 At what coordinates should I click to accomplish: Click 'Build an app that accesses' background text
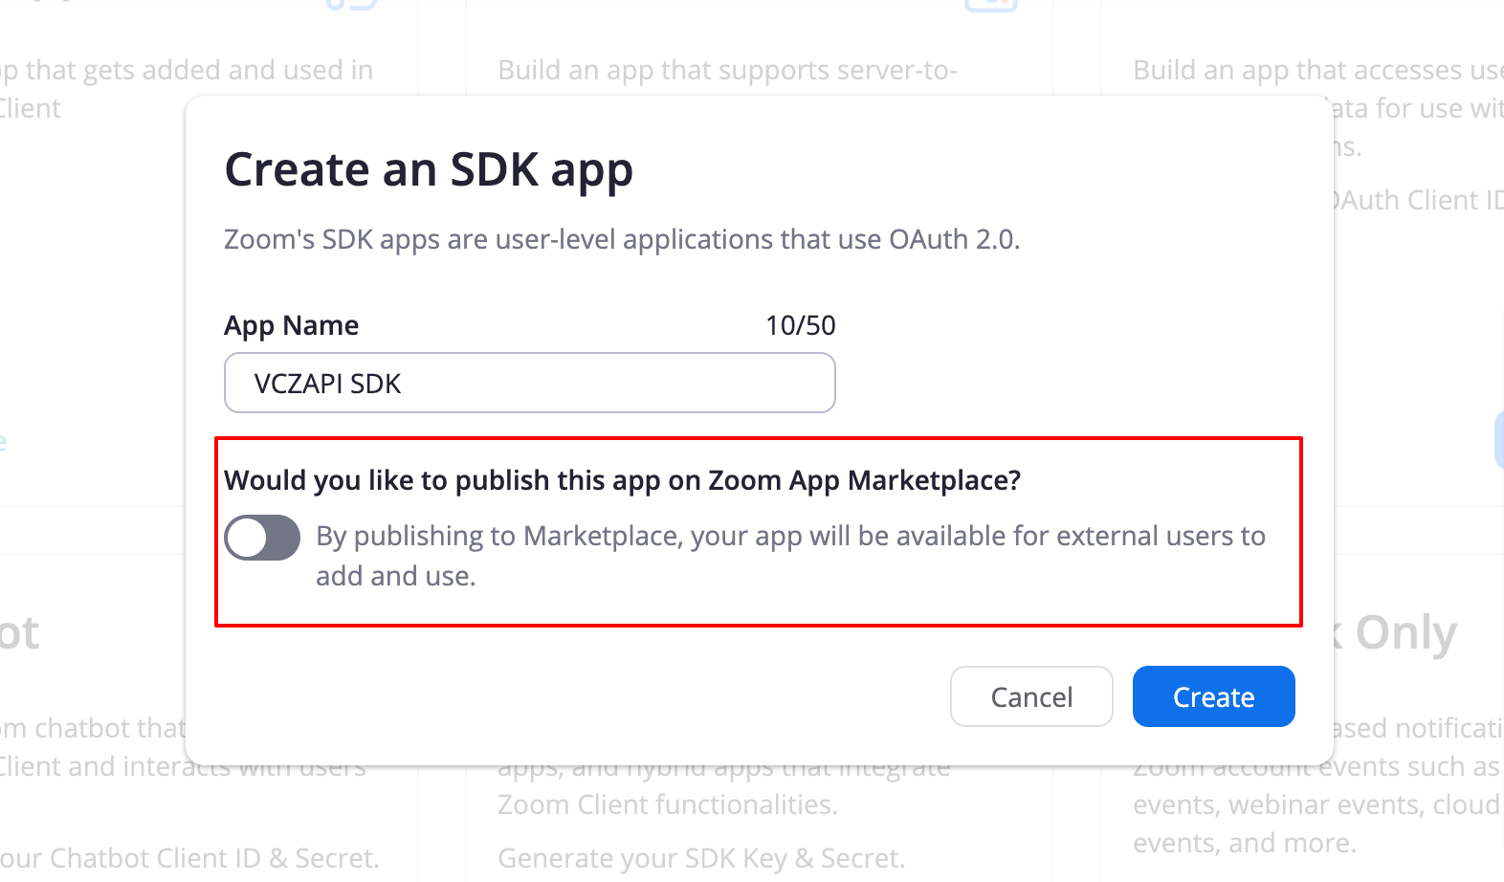(1318, 70)
